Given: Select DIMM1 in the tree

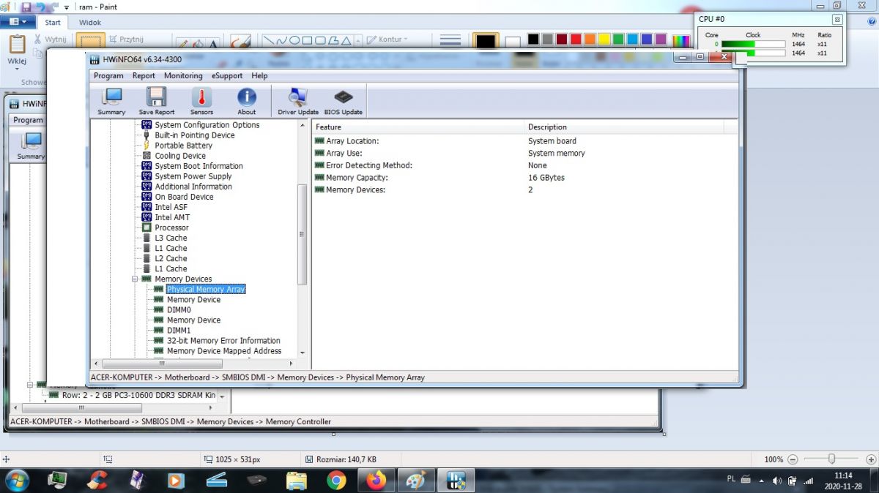Looking at the screenshot, I should (x=179, y=330).
